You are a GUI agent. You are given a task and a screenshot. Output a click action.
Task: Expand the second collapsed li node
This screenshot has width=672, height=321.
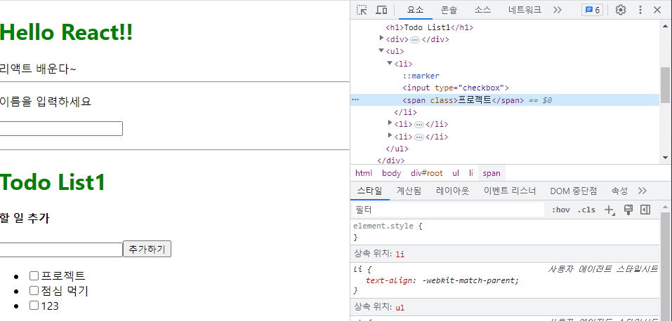pyautogui.click(x=390, y=123)
